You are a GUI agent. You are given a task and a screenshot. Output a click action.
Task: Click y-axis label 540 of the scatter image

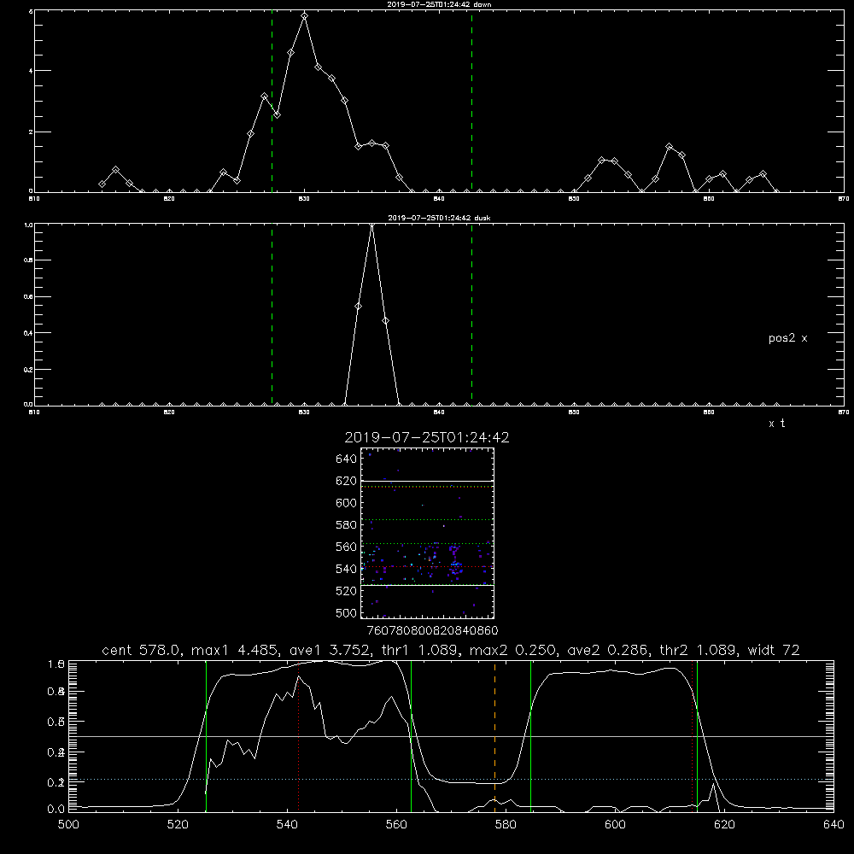347,569
